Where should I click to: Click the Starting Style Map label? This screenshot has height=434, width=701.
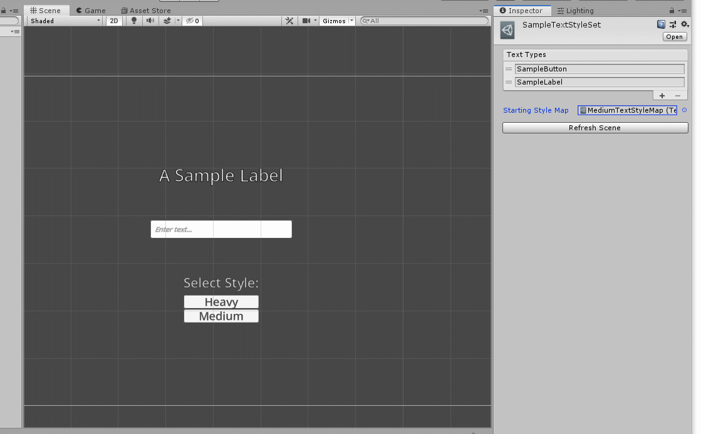536,110
